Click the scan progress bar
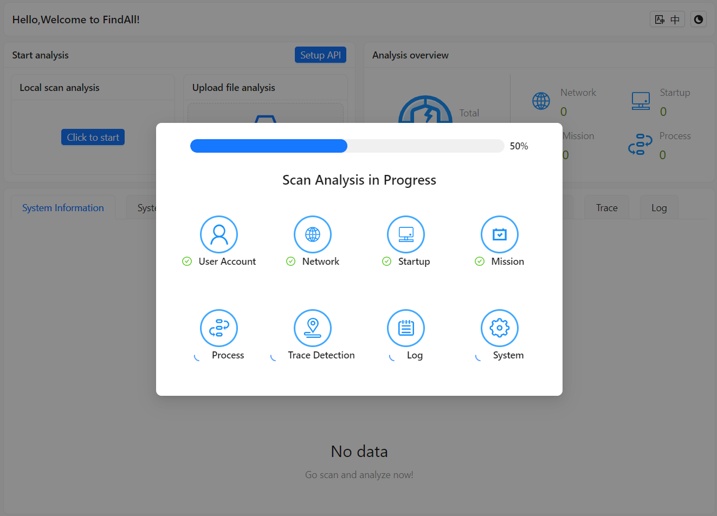Image resolution: width=717 pixels, height=516 pixels. click(347, 146)
